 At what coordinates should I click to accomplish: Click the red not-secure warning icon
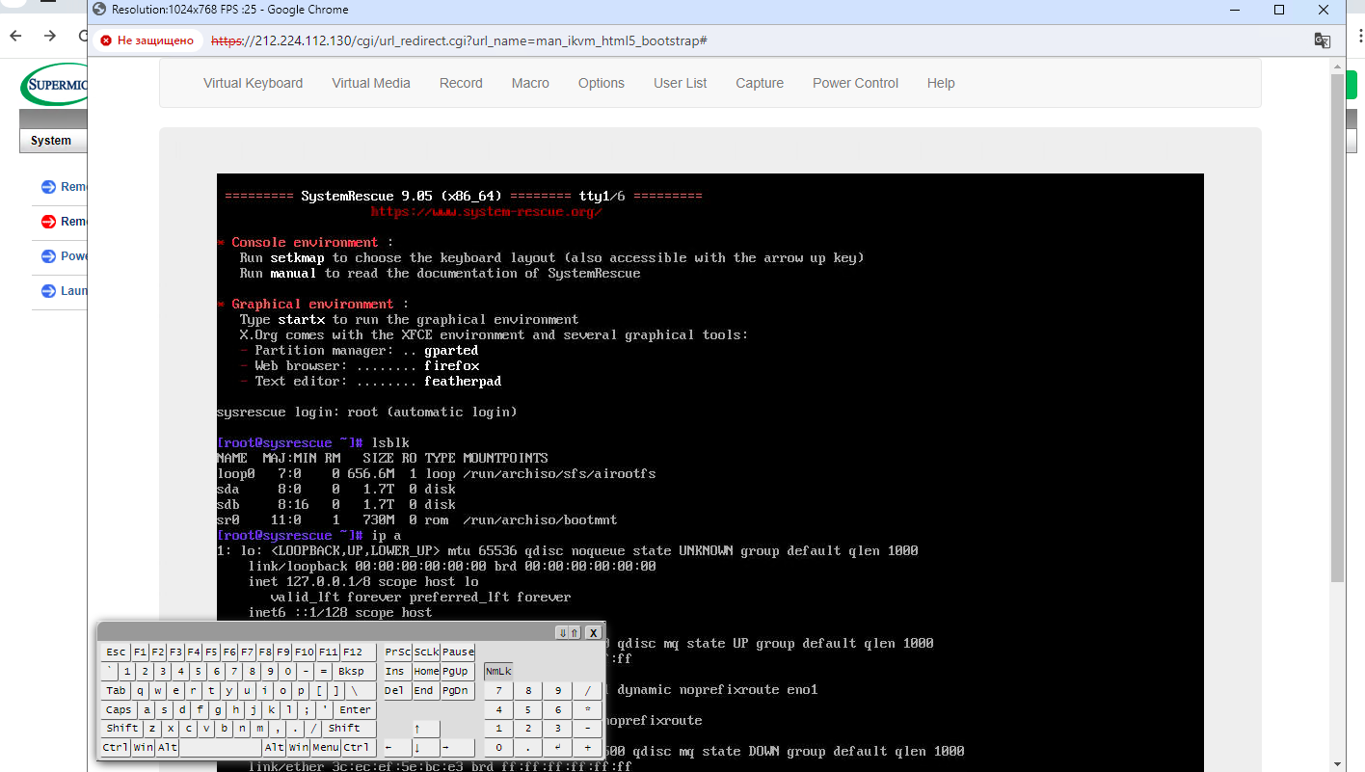pos(106,40)
